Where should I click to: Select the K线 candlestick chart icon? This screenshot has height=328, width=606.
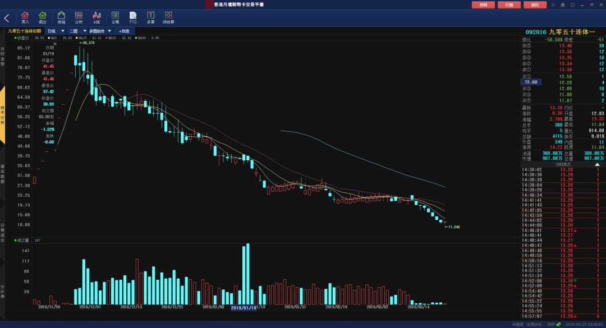pos(97,18)
